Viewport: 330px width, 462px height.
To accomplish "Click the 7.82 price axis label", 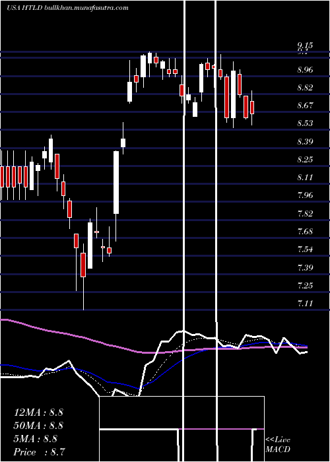I will (305, 214).
